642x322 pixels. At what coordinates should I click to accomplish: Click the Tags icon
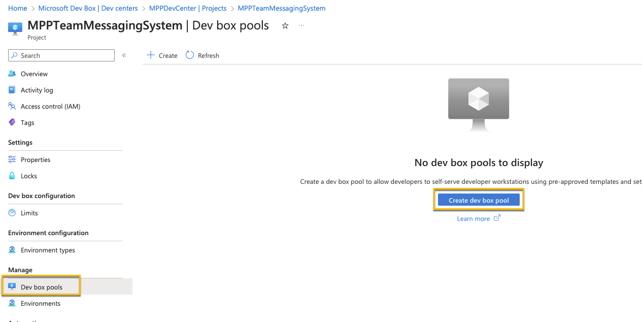(x=12, y=122)
